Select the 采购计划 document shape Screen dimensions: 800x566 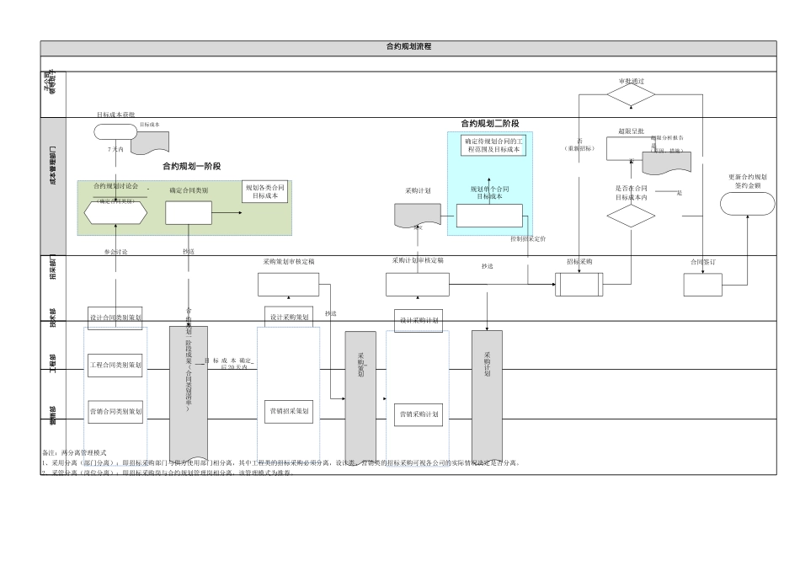coord(418,215)
